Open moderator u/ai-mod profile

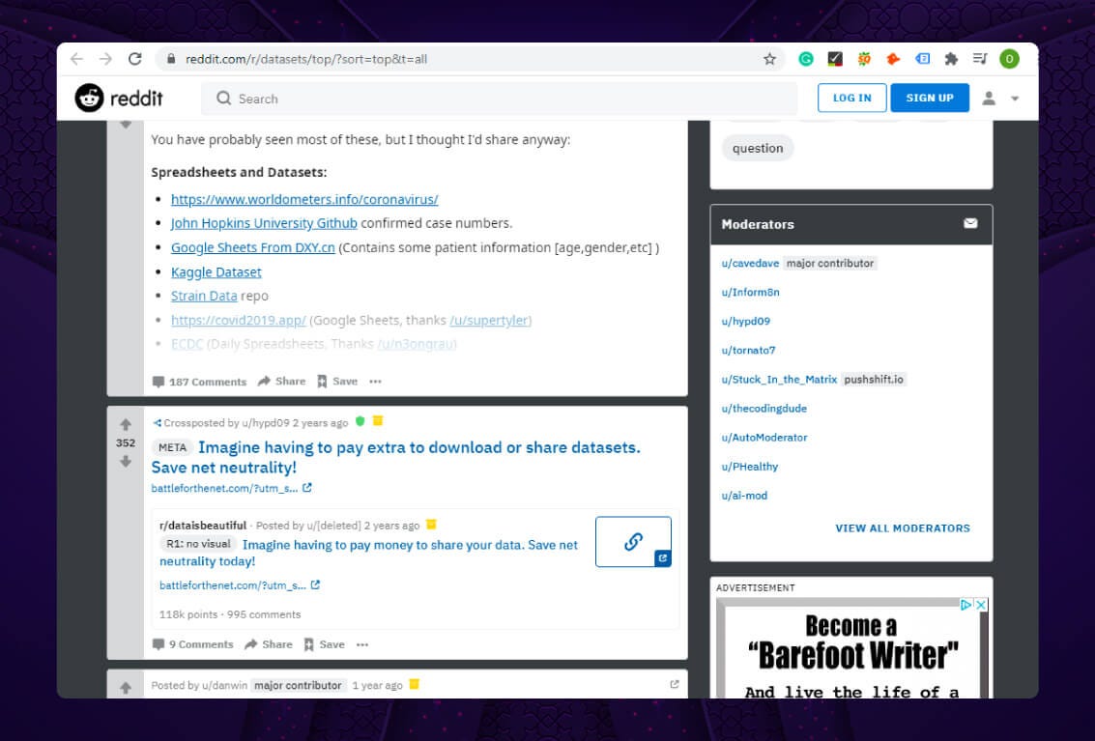[x=744, y=496]
